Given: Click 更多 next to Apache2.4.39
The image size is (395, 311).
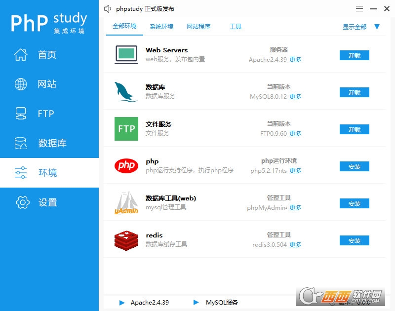Looking at the screenshot, I should [295, 59].
